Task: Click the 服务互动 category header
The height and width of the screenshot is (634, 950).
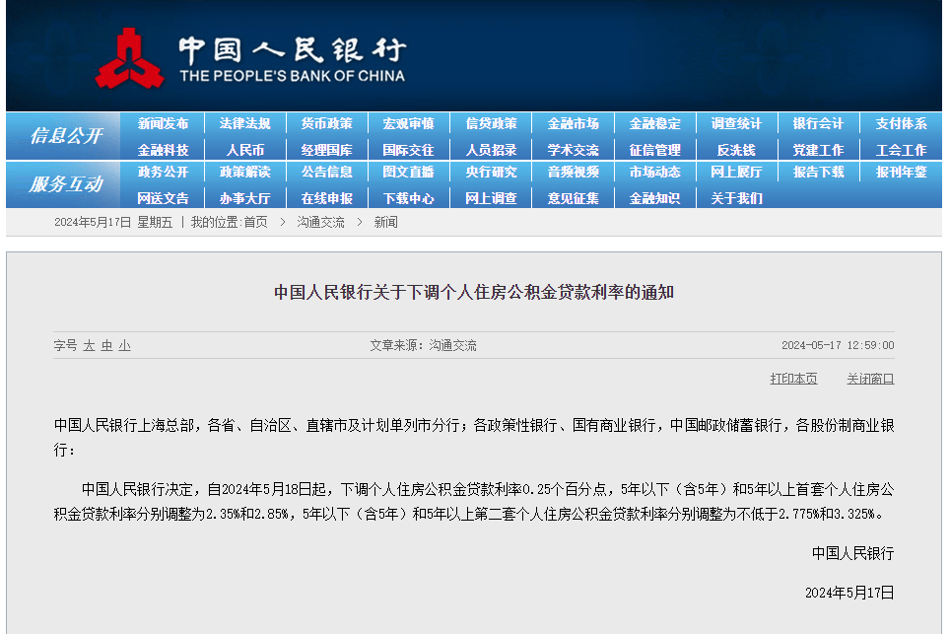Action: point(66,184)
